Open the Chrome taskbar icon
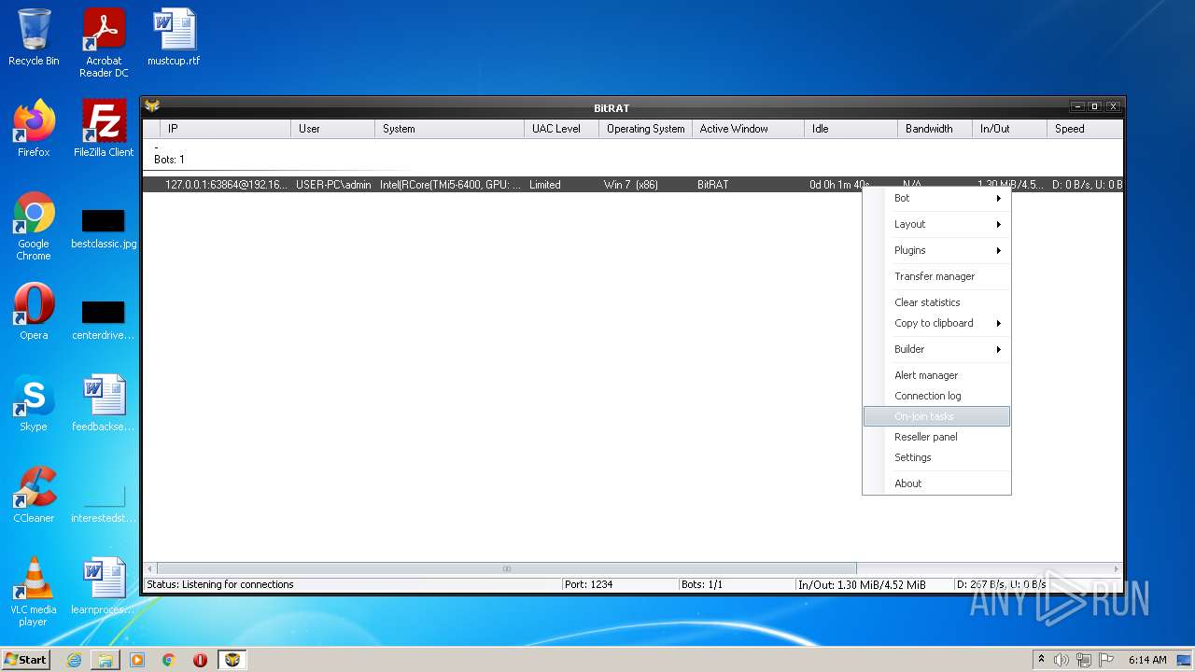This screenshot has width=1195, height=672. point(169,660)
